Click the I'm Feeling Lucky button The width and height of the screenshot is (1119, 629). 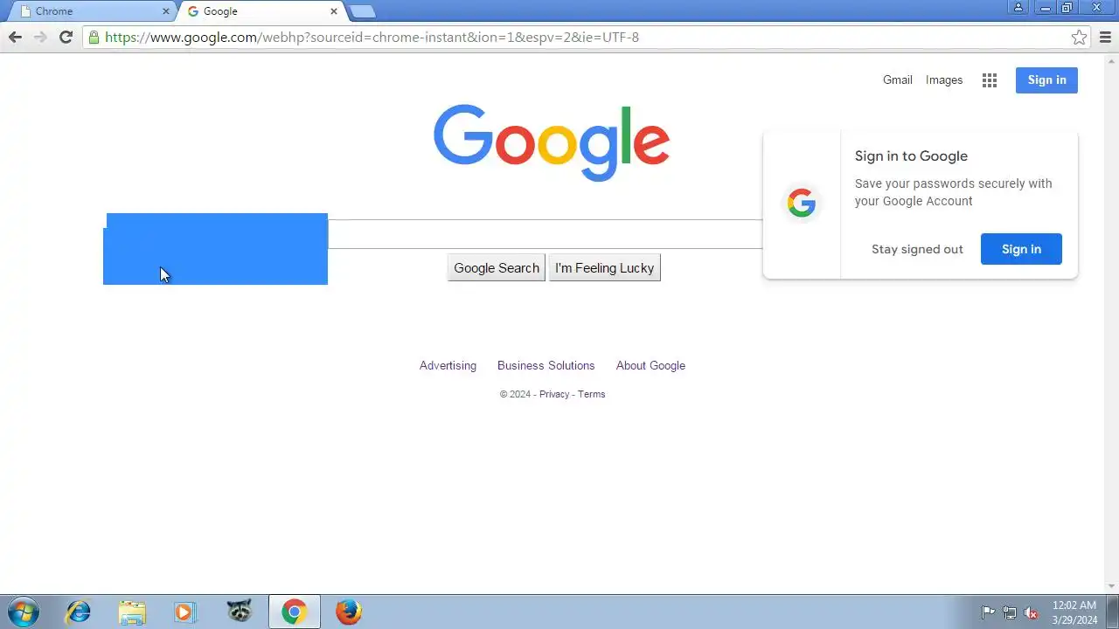(x=605, y=268)
